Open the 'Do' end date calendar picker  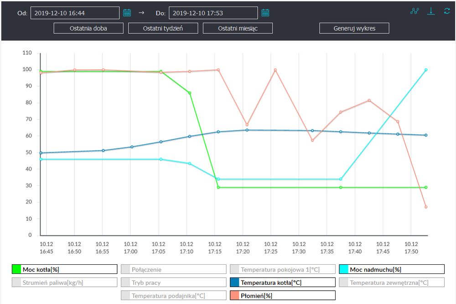(265, 13)
